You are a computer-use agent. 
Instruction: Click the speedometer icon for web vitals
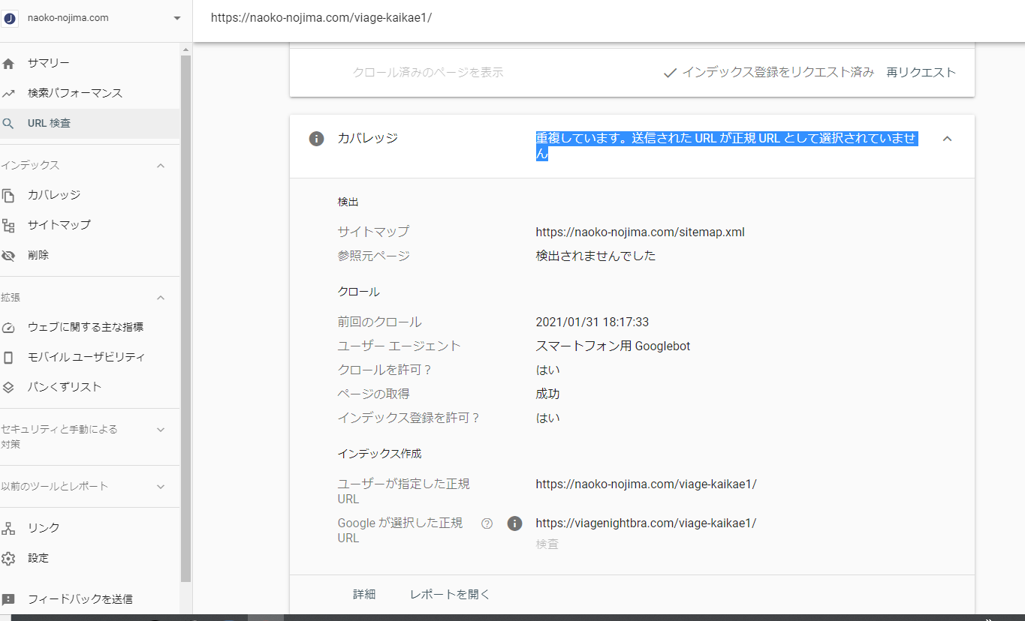coord(8,327)
